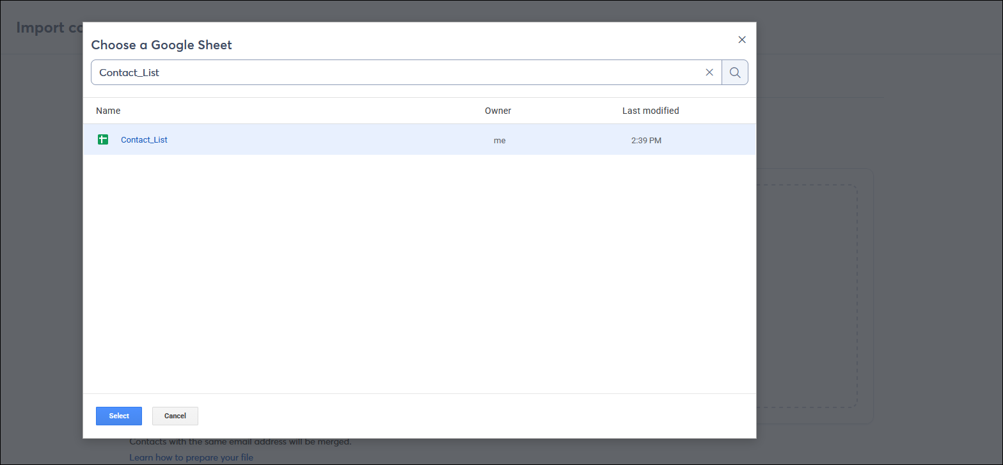The image size is (1003, 465).
Task: Open the Contact_List file name link
Action: pos(144,139)
